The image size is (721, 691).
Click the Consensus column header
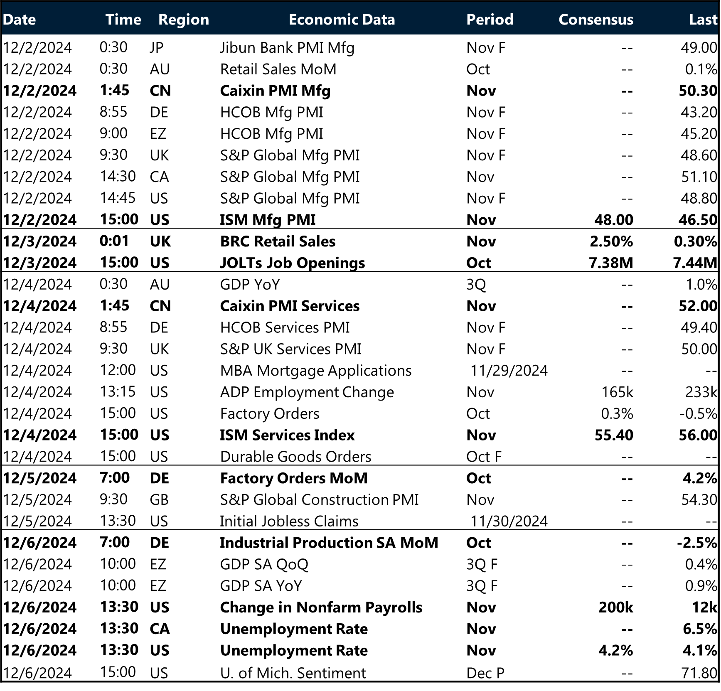coord(596,20)
